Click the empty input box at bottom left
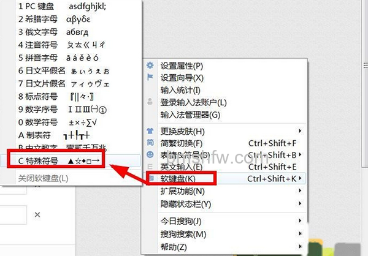Image resolution: width=368 pixels, height=256 pixels. (x=13, y=215)
